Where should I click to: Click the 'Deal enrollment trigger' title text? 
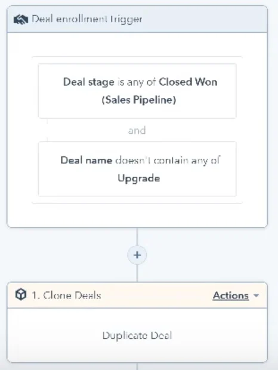click(x=87, y=19)
